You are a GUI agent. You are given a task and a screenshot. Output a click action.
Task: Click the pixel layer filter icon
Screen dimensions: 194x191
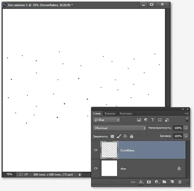pos(139,120)
